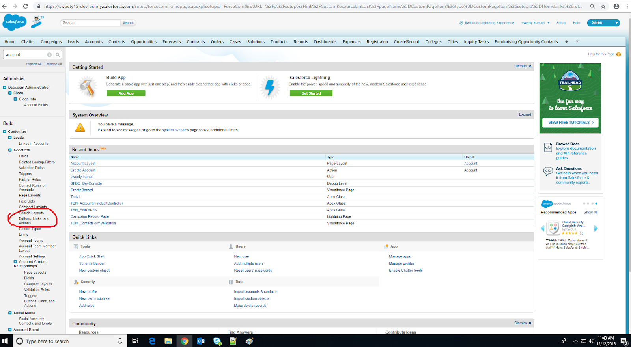The width and height of the screenshot is (631, 347).
Task: Click the AppExchange left arrow
Action: point(543,228)
